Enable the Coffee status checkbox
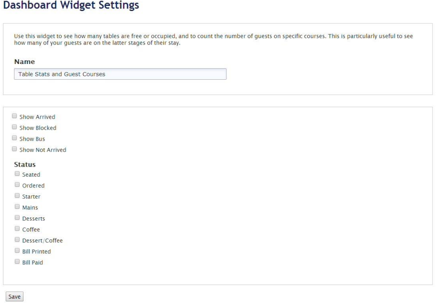Viewport: 438px width, 303px height. click(x=17, y=229)
